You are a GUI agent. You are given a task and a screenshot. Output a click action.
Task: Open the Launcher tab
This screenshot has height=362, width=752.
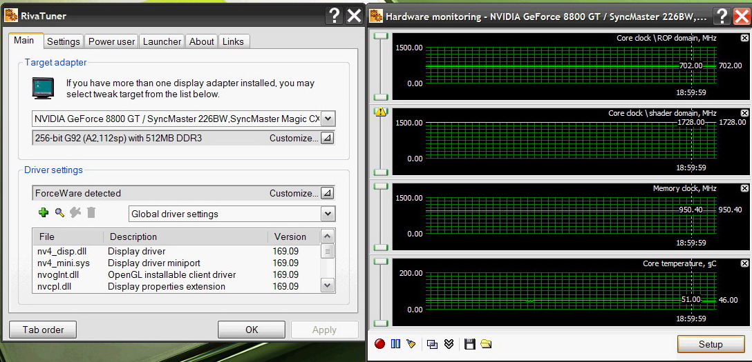coord(162,41)
